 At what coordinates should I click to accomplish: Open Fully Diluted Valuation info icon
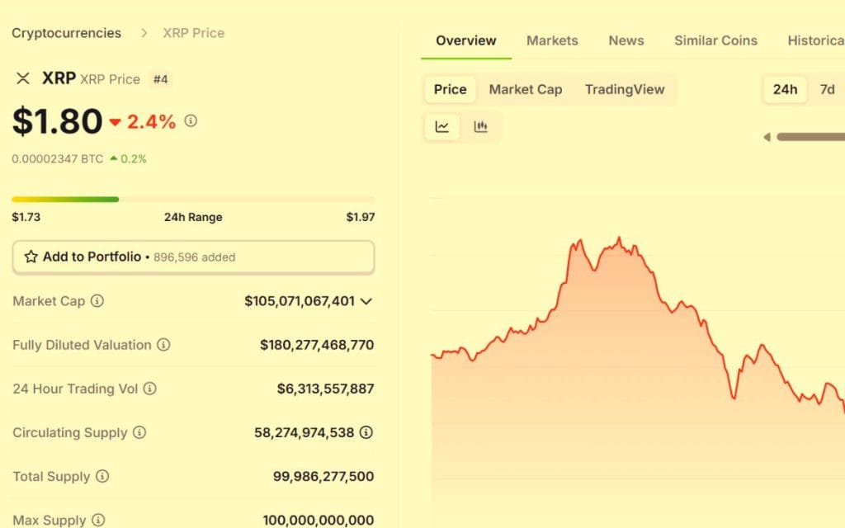(x=163, y=345)
